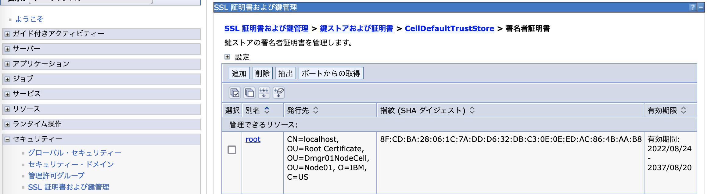Image resolution: width=707 pixels, height=194 pixels.
Task: Sort by 有効期限 column arrows
Action: pyautogui.click(x=684, y=110)
